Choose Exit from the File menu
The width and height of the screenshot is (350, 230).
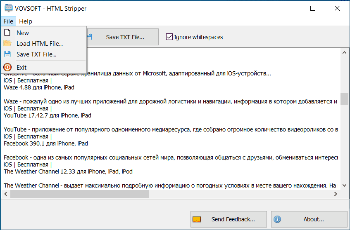[44, 67]
